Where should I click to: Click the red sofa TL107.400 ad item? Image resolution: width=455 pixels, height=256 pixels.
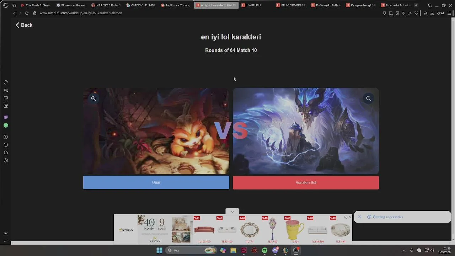click(204, 230)
